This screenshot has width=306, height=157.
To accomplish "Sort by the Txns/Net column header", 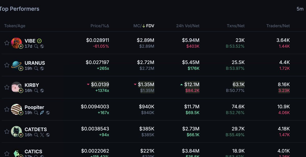I will pyautogui.click(x=236, y=26).
